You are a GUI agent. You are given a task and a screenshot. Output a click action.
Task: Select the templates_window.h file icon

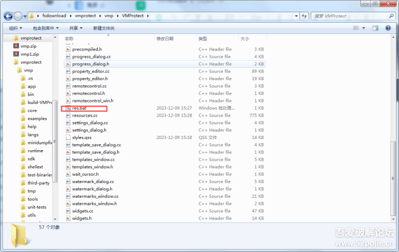(x=68, y=167)
